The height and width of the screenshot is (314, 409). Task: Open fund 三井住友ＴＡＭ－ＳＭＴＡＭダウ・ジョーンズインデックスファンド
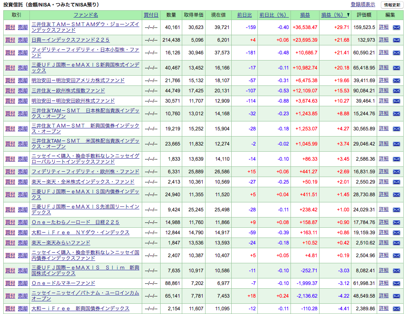click(85, 27)
